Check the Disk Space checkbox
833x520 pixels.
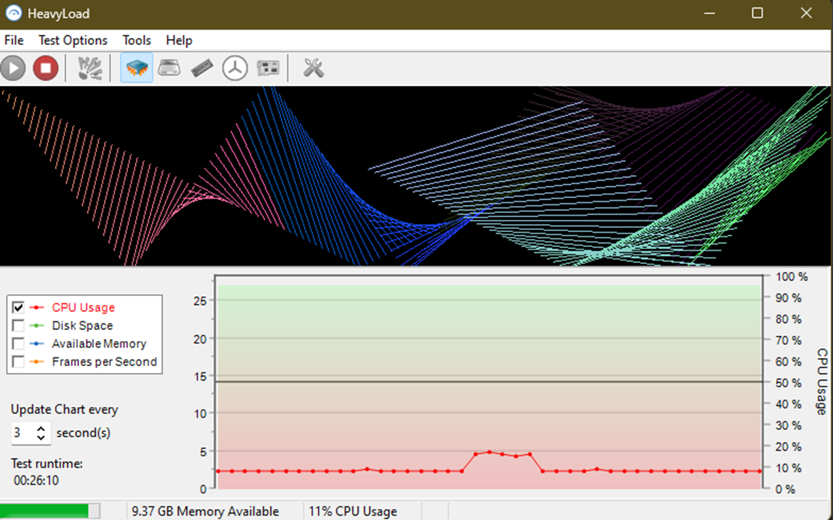tap(18, 326)
